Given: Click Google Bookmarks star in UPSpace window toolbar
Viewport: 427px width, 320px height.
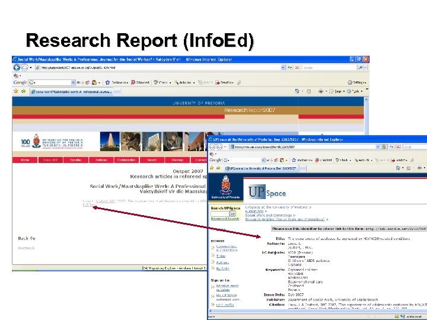Looking at the screenshot, I should 294,160.
